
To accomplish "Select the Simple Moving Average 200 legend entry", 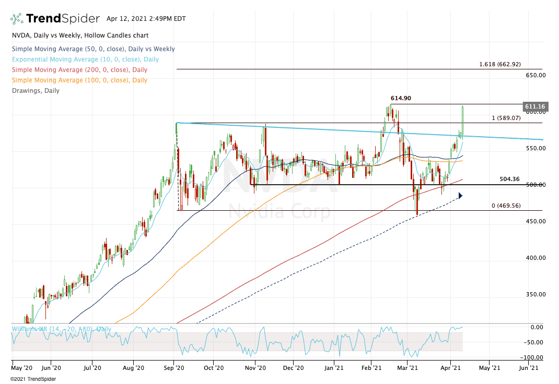I will pyautogui.click(x=79, y=70).
